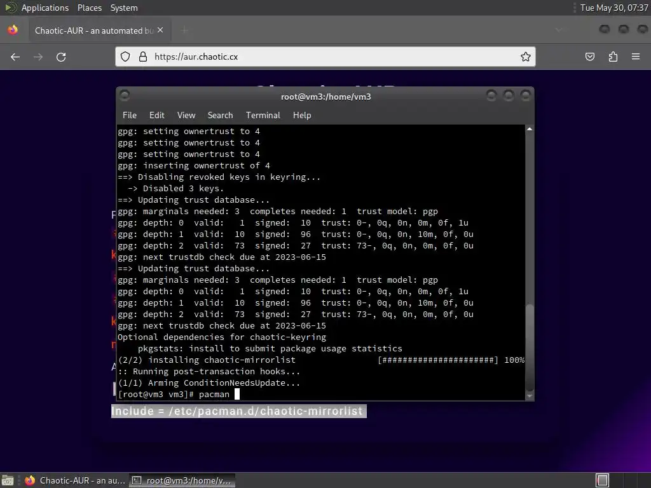Expand the Firefox list all tabs chevron

[559, 30]
